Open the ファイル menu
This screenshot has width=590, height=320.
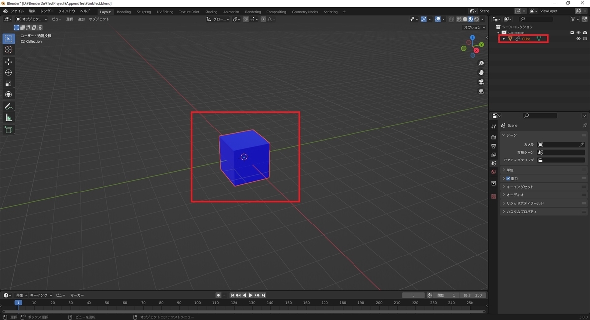point(17,11)
